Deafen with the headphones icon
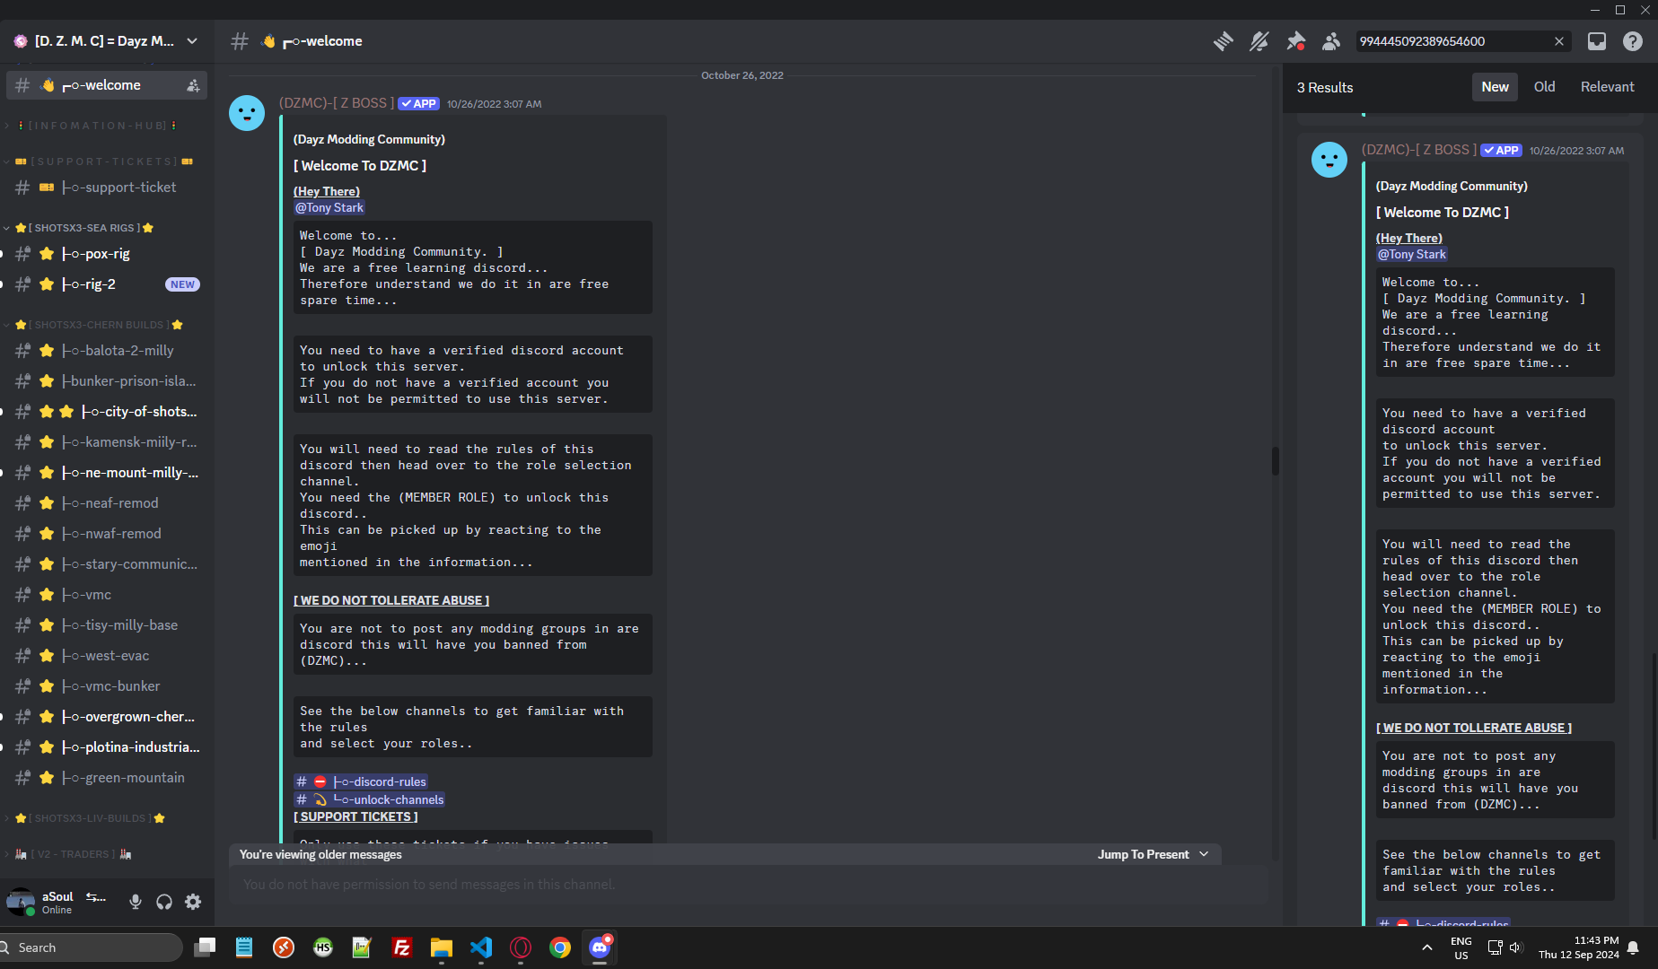 pos(164,902)
